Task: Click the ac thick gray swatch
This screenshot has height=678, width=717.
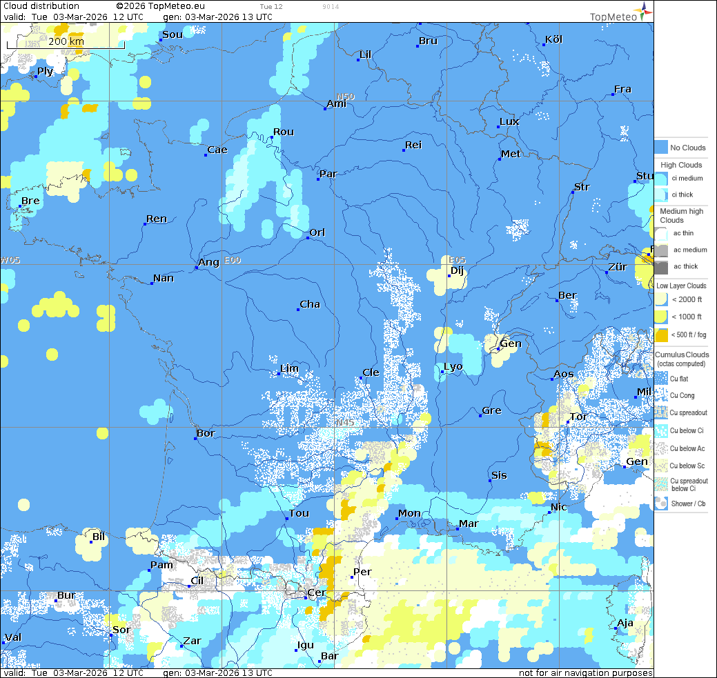Action: tap(661, 266)
